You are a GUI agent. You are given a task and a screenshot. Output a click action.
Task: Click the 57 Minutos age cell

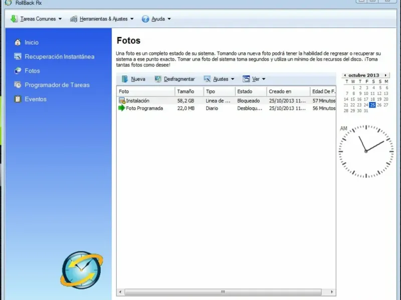click(324, 101)
